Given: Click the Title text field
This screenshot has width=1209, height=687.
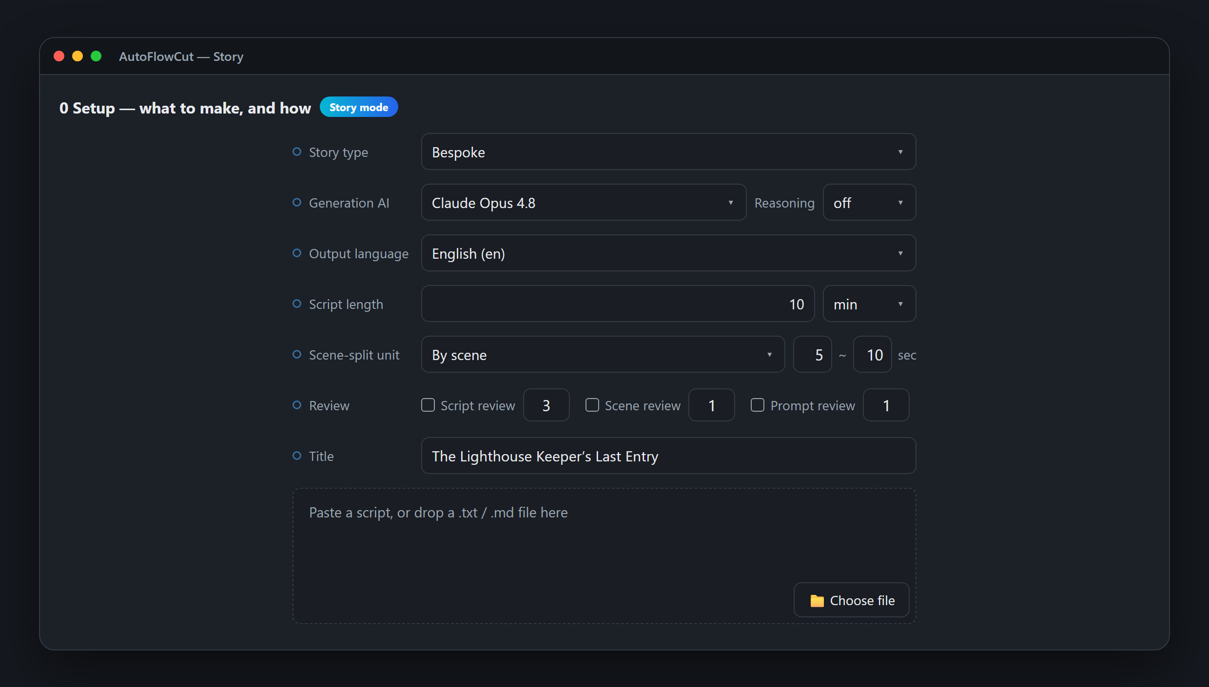Looking at the screenshot, I should click(668, 456).
